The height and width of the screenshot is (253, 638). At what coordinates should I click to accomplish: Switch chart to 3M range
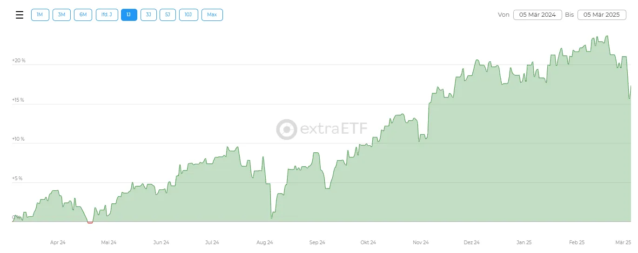[x=61, y=15]
